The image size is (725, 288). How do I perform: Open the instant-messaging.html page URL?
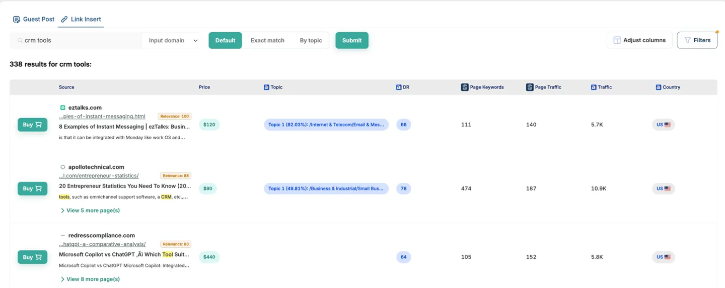tap(102, 116)
